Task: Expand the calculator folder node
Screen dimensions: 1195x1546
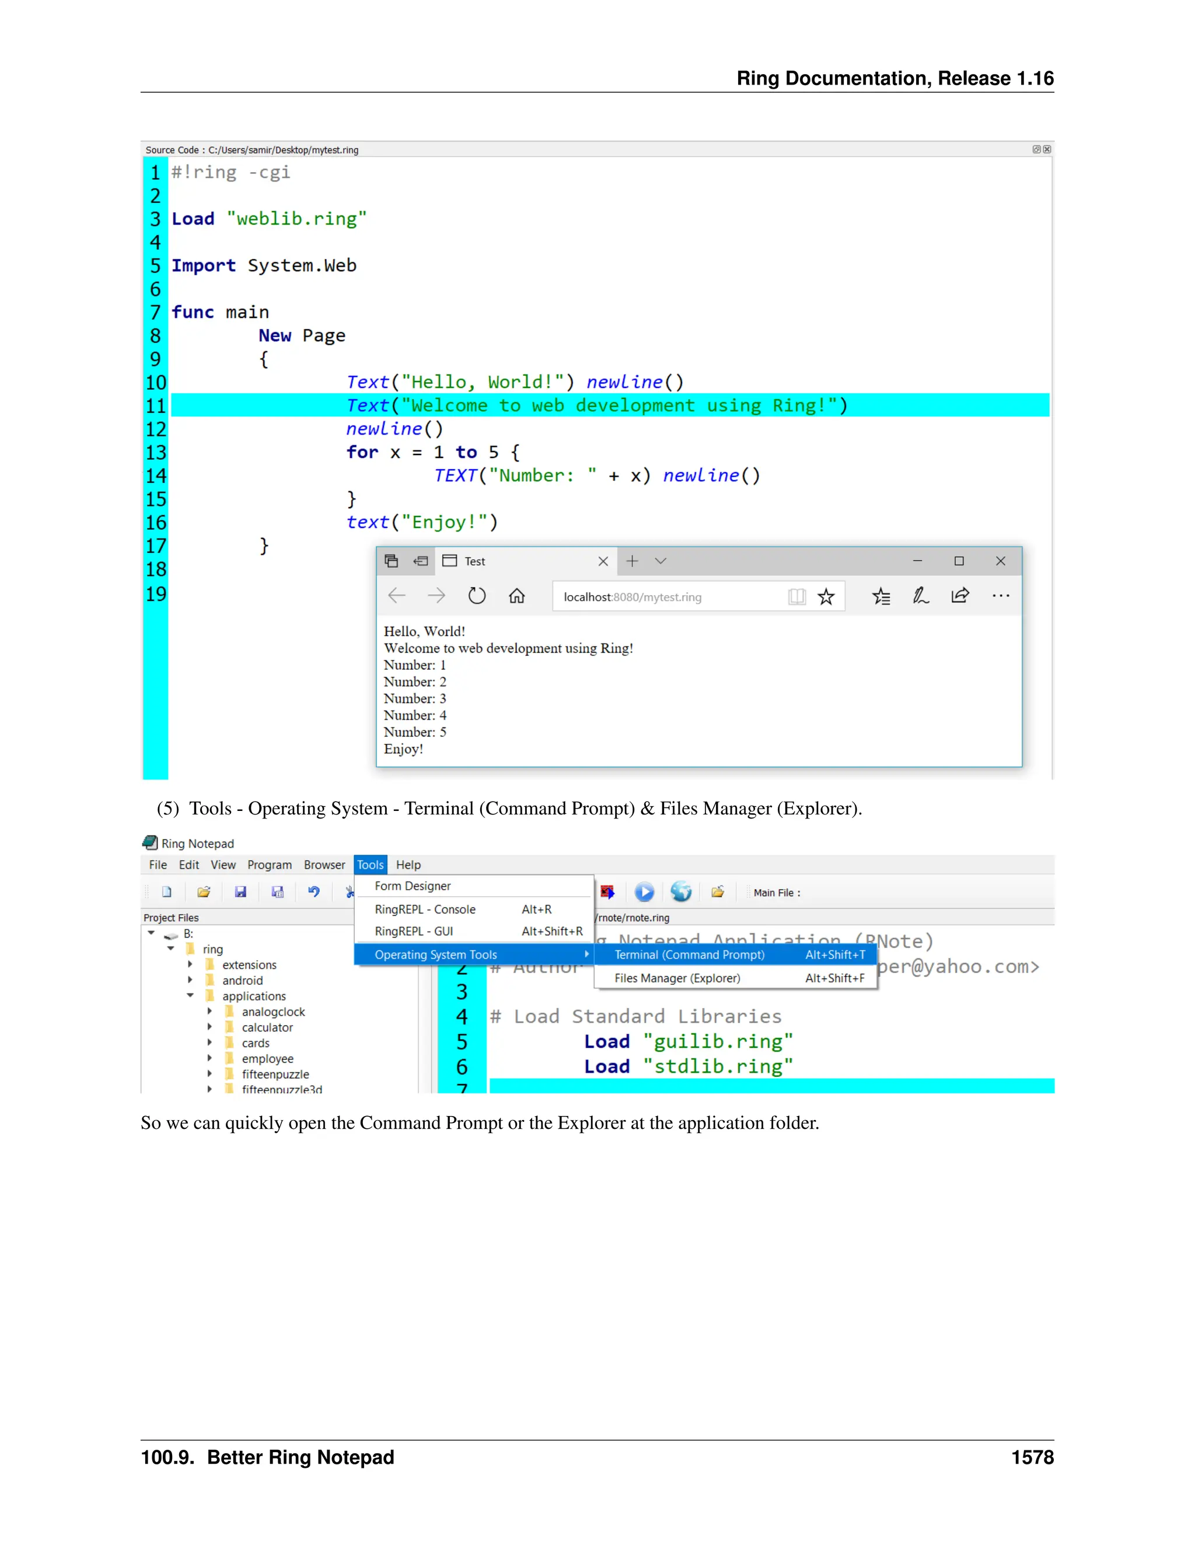Action: tap(209, 1027)
